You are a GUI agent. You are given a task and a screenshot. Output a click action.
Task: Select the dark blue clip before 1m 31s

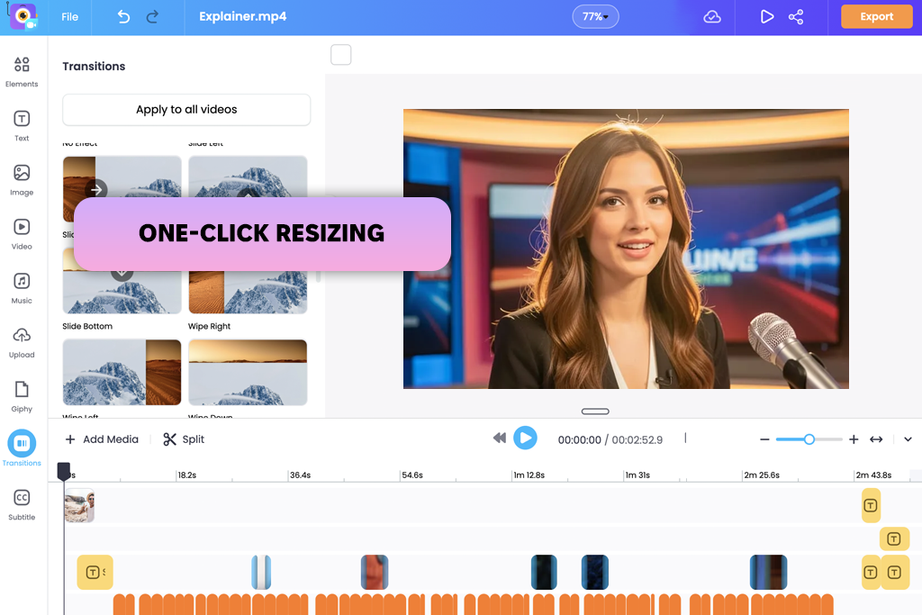point(595,572)
